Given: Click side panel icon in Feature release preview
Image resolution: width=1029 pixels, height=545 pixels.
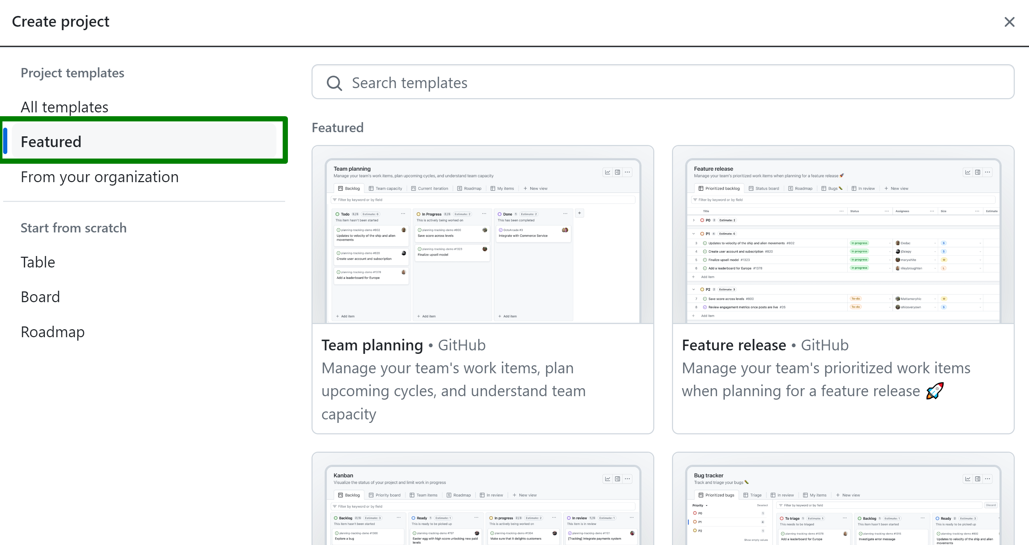Looking at the screenshot, I should coord(978,172).
